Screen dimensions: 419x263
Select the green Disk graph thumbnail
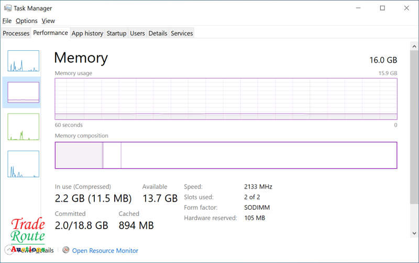(23, 127)
